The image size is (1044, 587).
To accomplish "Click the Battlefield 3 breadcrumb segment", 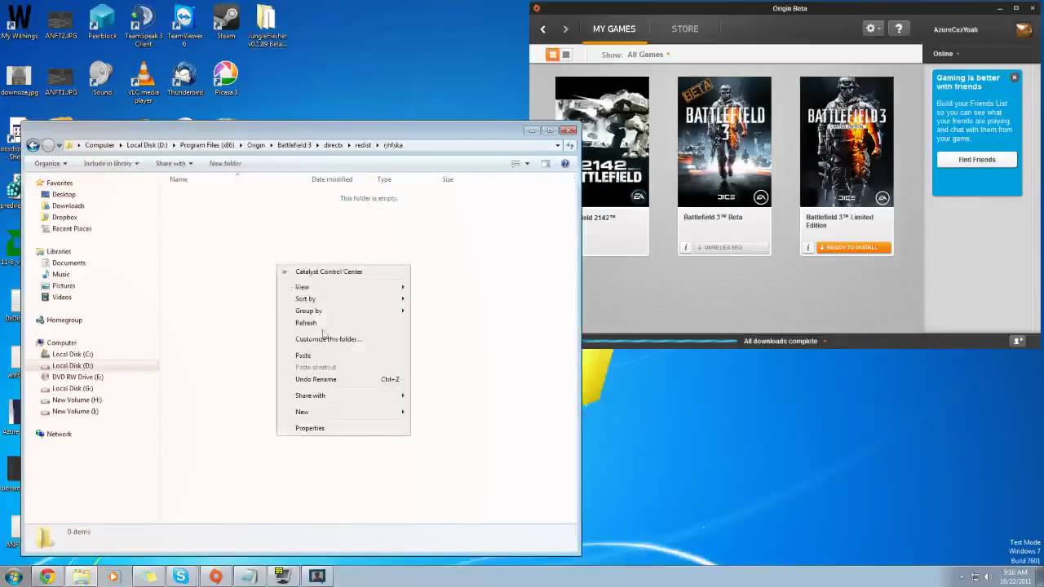I will [294, 145].
